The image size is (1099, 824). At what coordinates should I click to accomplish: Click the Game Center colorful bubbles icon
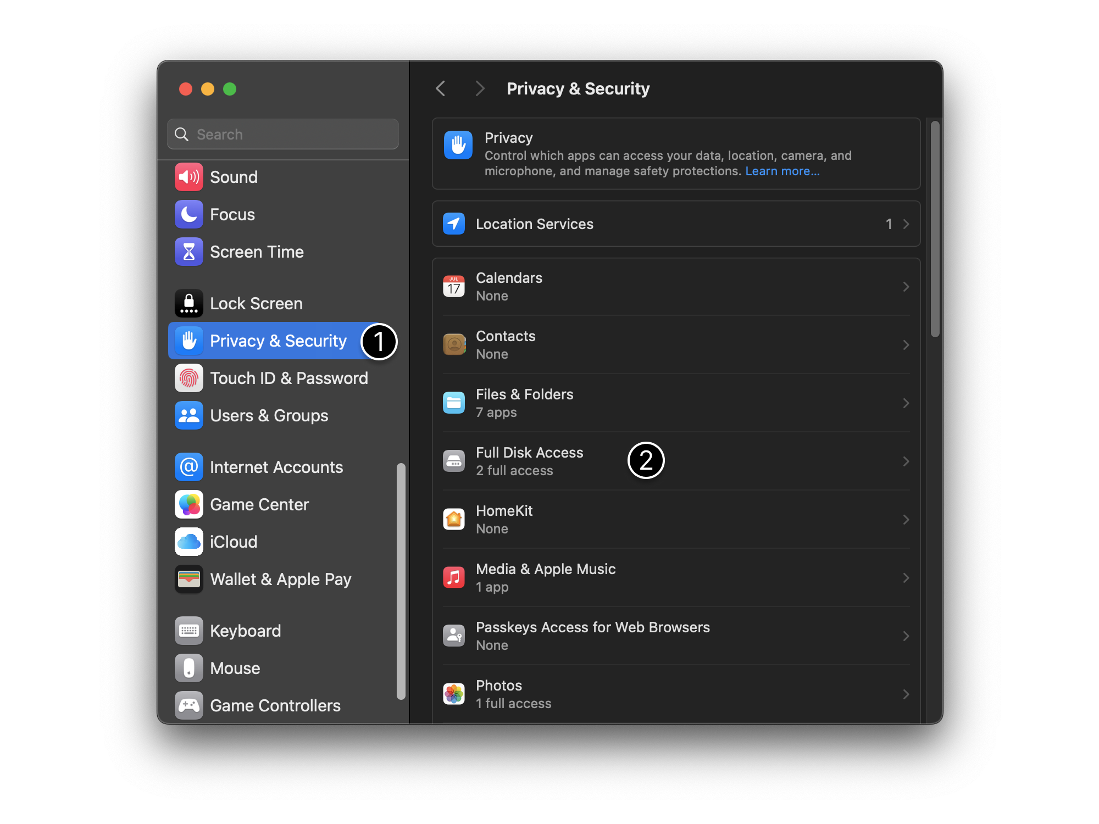click(x=188, y=504)
